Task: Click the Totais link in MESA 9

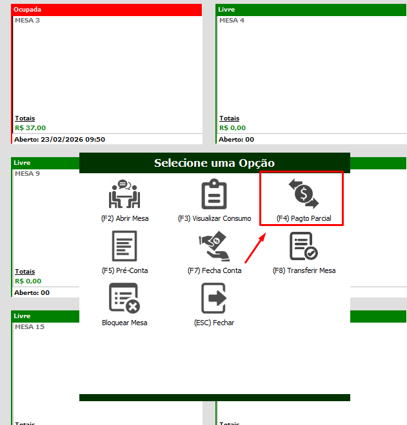Action: tap(25, 271)
